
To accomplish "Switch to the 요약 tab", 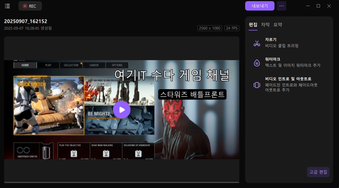I will 278,25.
